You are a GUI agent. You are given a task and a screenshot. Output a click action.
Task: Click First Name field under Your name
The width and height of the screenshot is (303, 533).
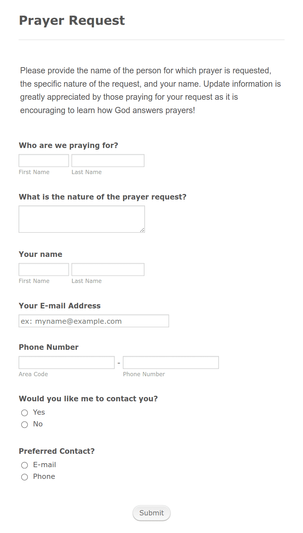coord(43,269)
